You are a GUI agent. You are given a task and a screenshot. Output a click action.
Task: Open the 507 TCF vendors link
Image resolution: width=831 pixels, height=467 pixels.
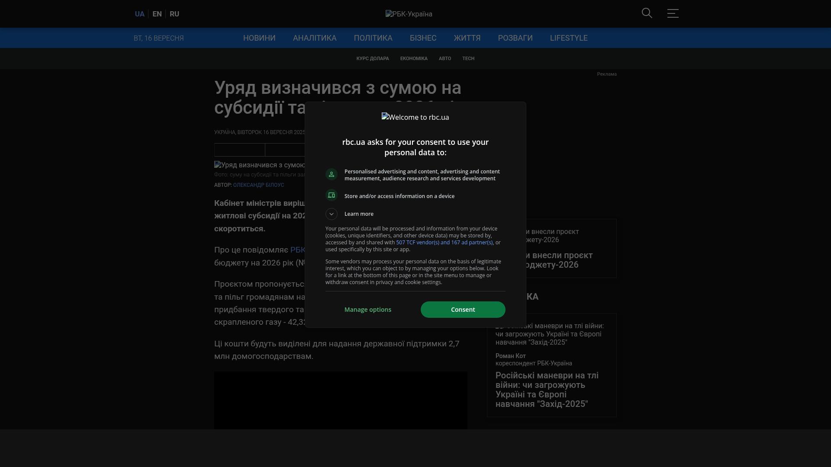pyautogui.click(x=444, y=243)
